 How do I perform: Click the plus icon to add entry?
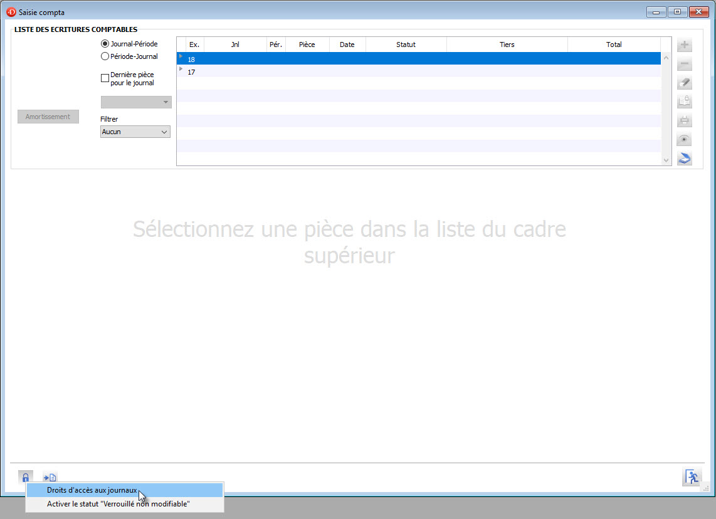tap(685, 45)
